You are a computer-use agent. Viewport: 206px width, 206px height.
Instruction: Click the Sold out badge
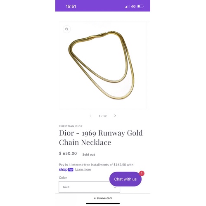(x=89, y=154)
